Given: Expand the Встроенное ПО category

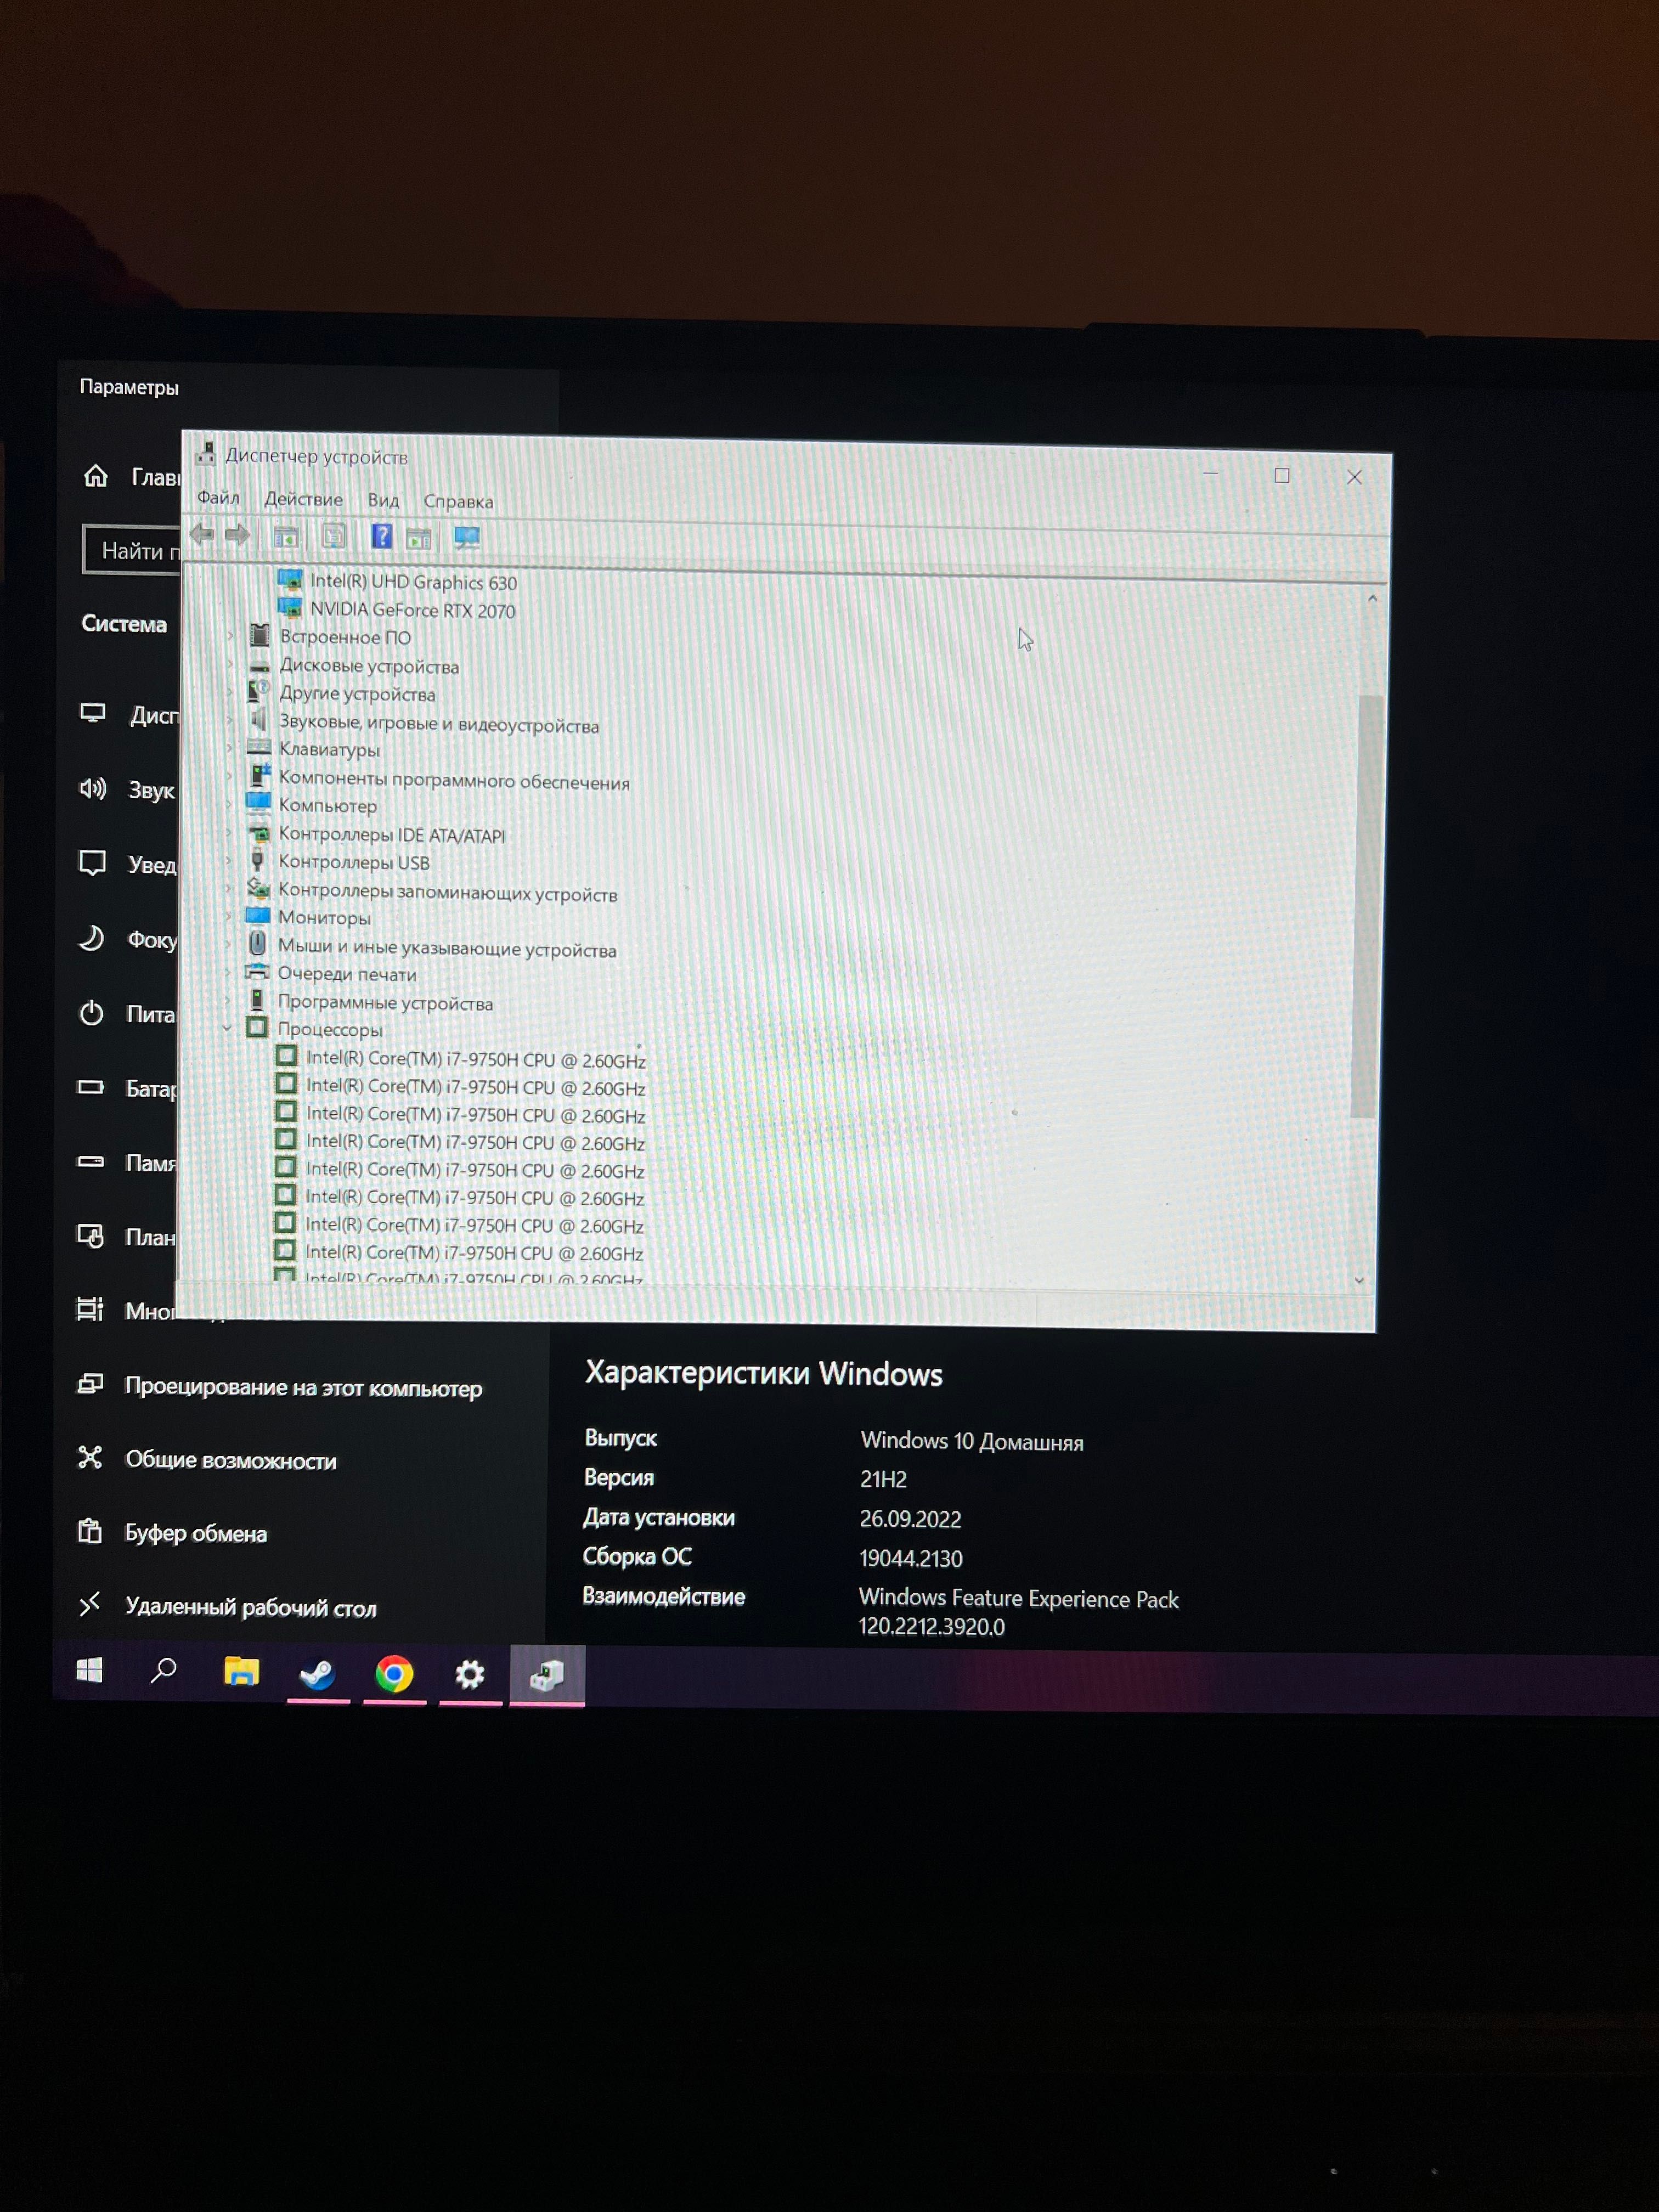Looking at the screenshot, I should point(230,636).
